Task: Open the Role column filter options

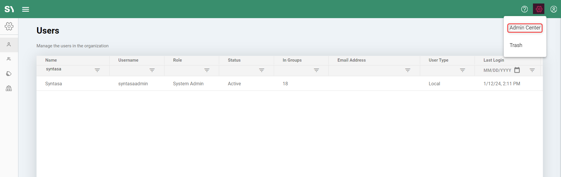Action: click(207, 70)
